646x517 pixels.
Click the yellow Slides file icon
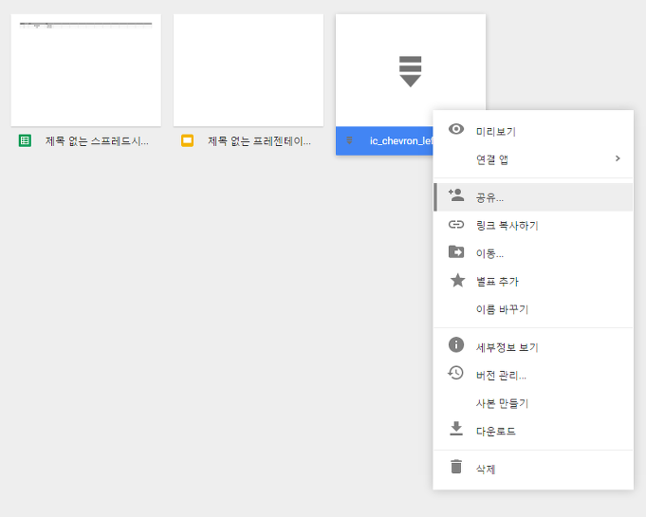pos(188,141)
